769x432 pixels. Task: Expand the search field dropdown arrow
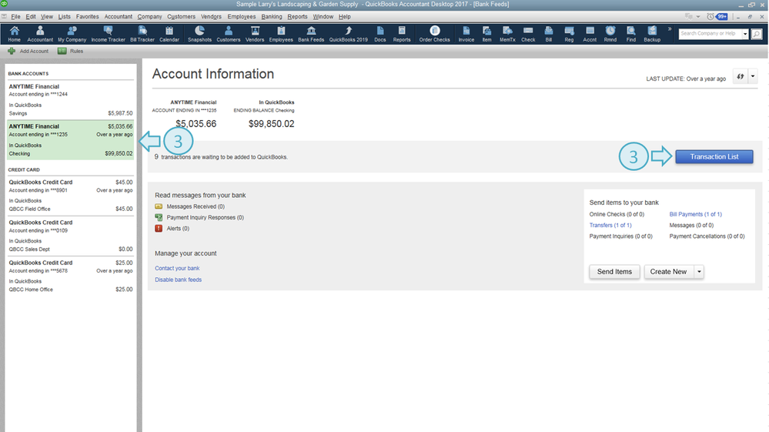(x=745, y=34)
